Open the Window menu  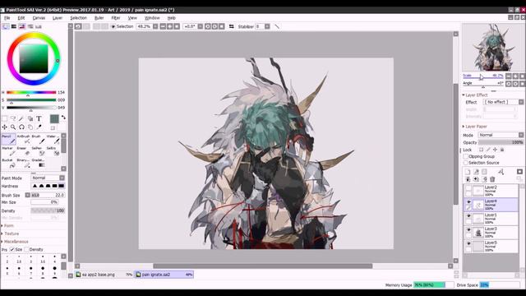click(152, 18)
